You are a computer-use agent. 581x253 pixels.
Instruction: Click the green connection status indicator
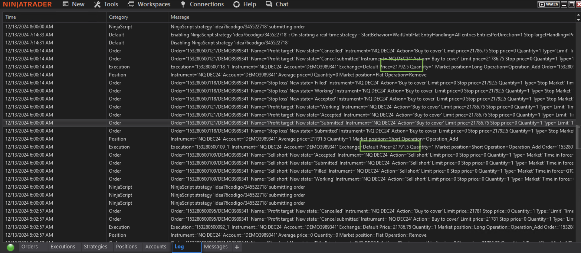coord(11,247)
